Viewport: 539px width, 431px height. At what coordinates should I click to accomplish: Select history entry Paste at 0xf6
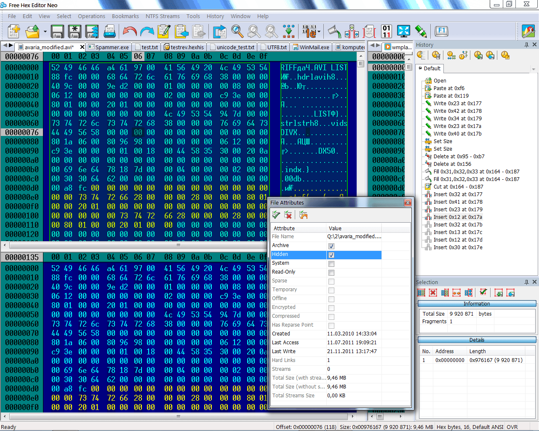point(449,88)
